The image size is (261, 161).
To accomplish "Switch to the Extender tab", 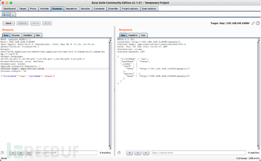I will coord(113,9).
